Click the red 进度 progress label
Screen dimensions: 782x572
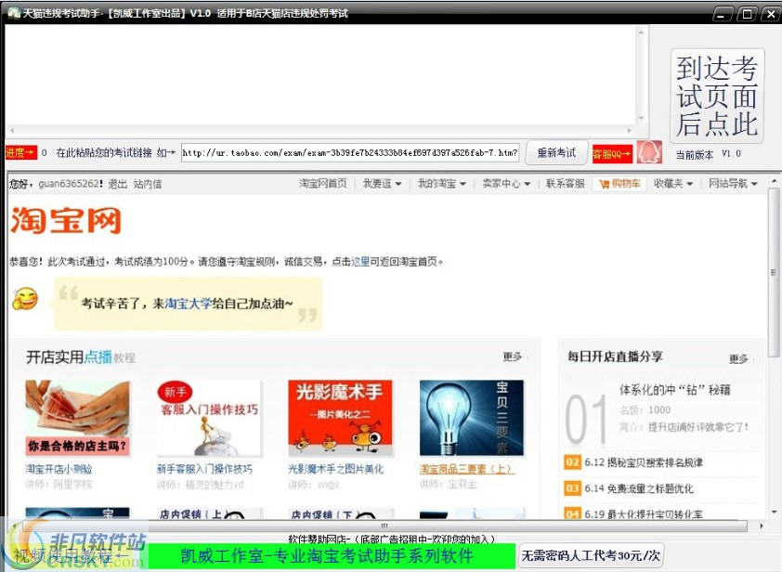point(20,152)
